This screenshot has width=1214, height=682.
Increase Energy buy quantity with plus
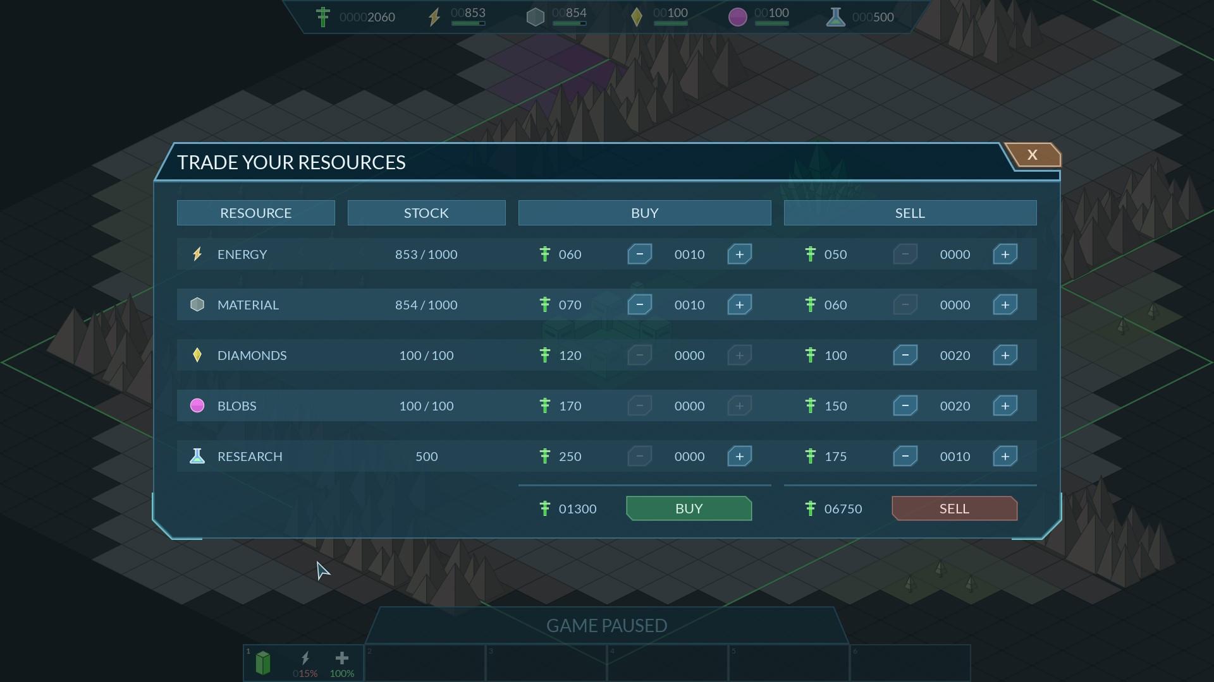(739, 254)
